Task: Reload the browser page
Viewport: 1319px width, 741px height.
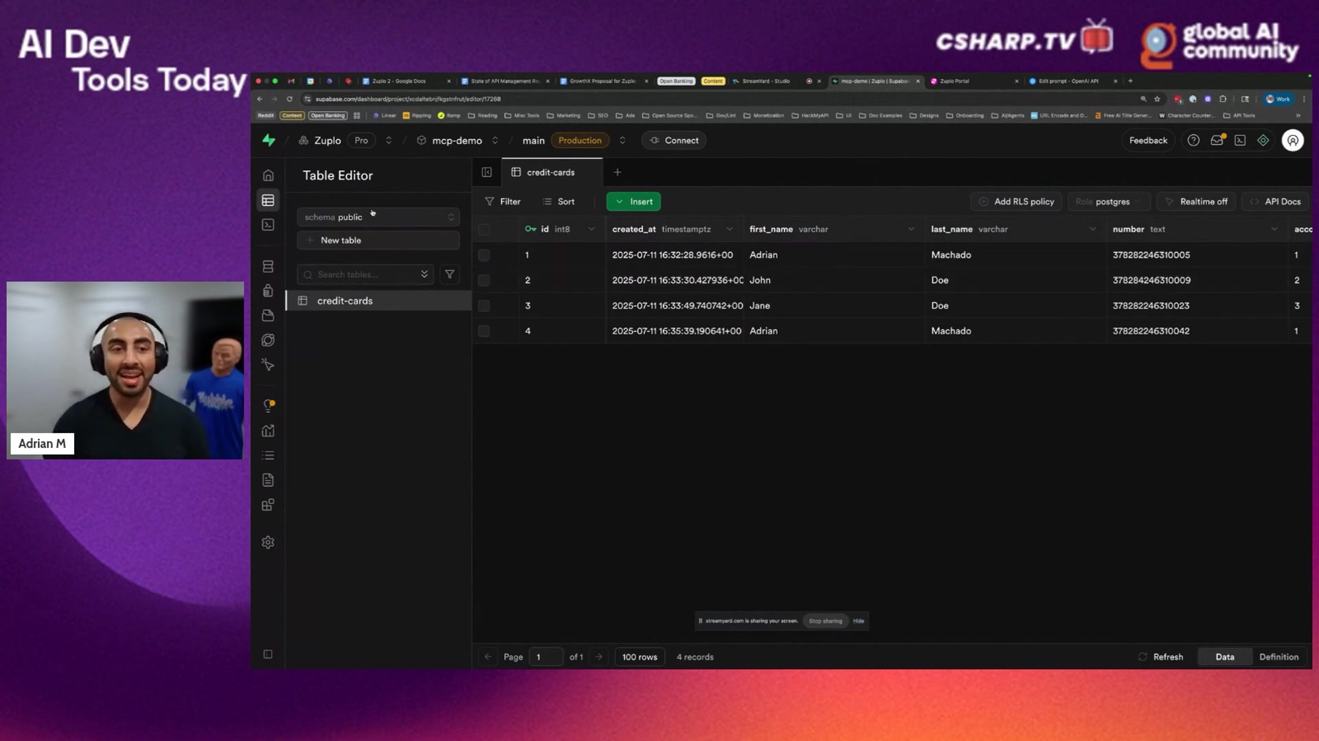Action: 289,99
